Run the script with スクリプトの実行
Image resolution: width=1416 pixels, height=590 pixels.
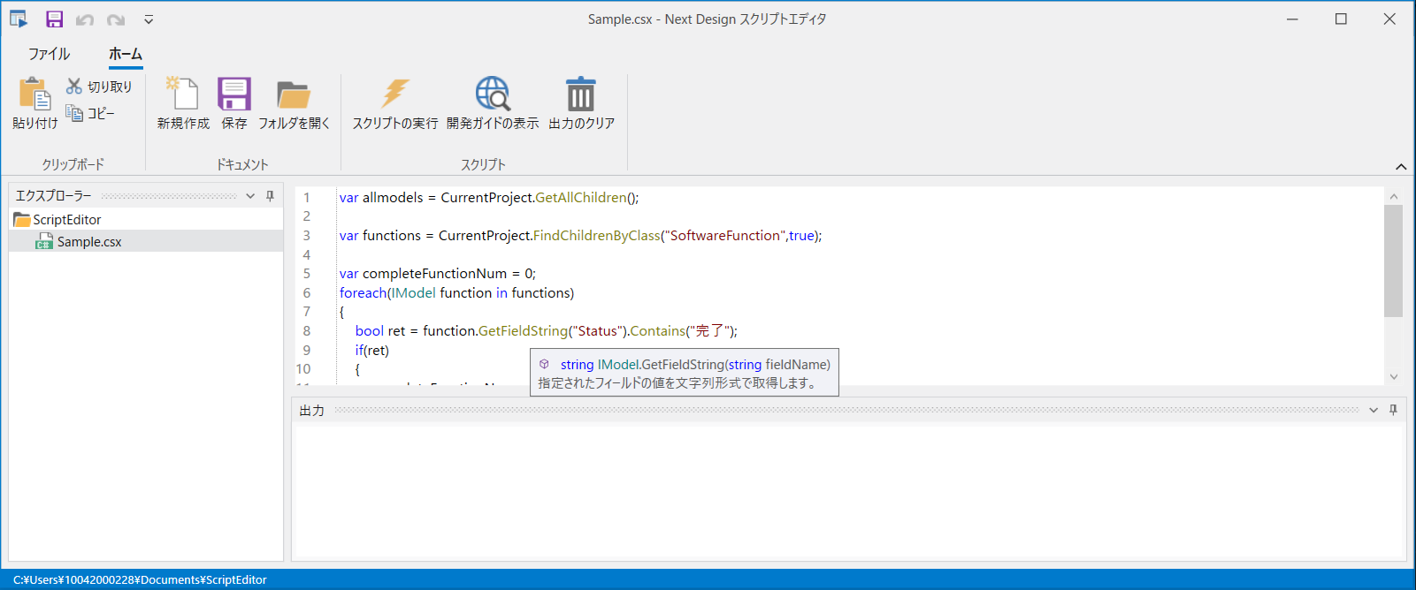coord(394,103)
